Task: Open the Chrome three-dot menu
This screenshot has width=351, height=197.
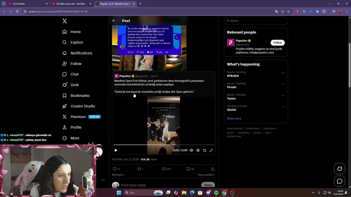Action: tap(347, 11)
